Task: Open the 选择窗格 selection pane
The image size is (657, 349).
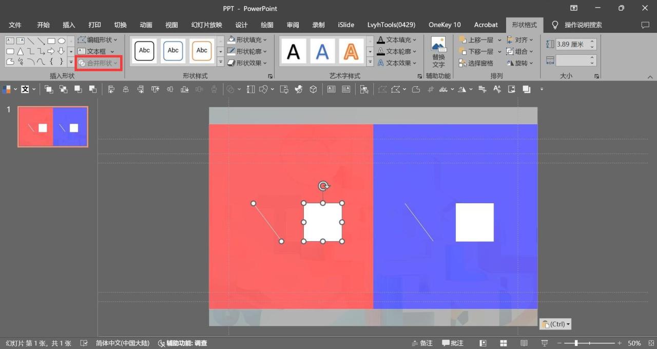Action: [x=476, y=63]
